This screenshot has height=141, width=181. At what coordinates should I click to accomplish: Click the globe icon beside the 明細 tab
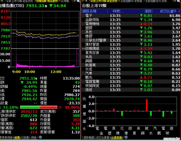pyautogui.click(x=40, y=137)
